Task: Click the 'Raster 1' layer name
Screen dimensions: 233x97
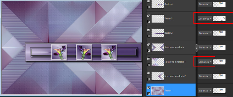Action: [x=169, y=90]
